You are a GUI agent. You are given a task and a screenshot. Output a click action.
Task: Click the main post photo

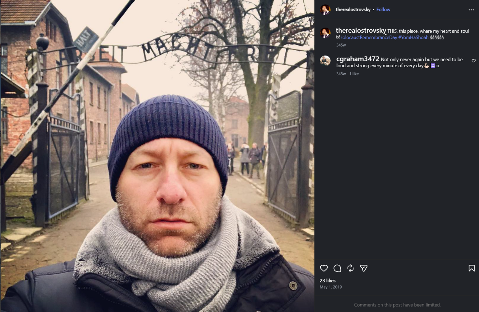coord(157,156)
